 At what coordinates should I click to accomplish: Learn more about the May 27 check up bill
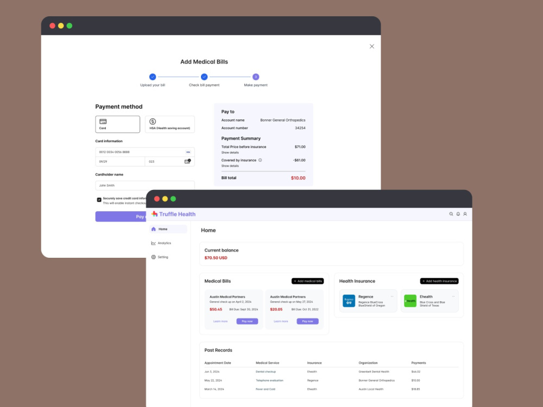(281, 321)
